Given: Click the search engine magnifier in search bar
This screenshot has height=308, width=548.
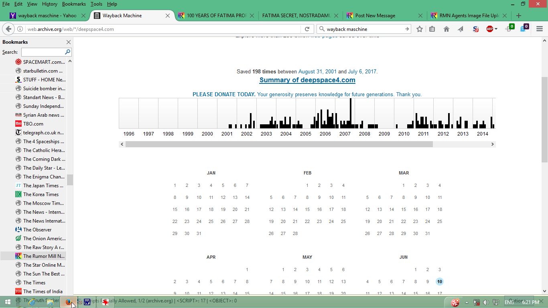Looking at the screenshot, I should pos(321,29).
